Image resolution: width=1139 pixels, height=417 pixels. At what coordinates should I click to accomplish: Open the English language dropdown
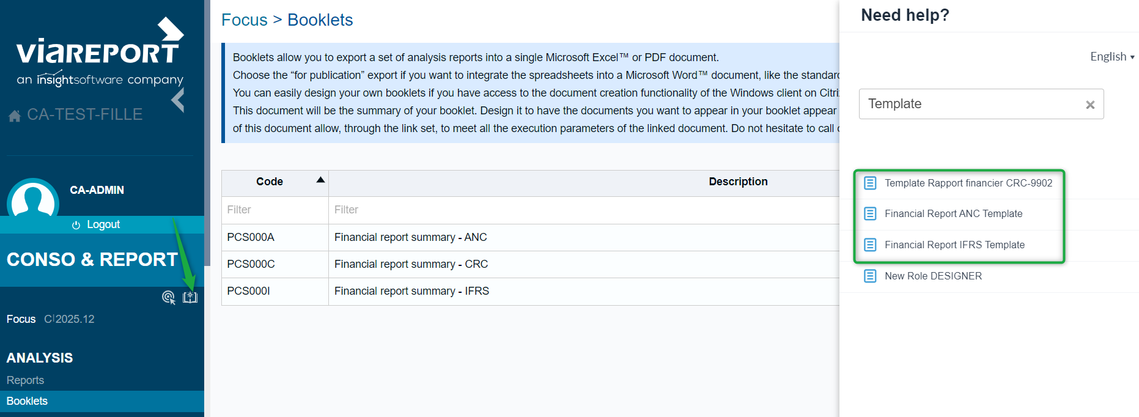[x=1112, y=57]
